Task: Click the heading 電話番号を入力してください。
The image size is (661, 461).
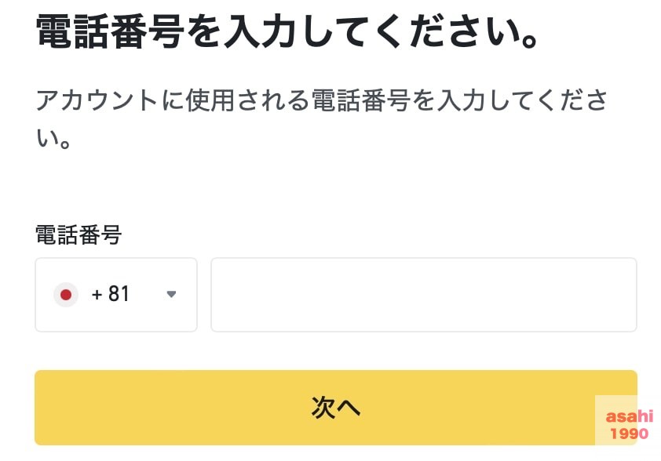Action: 287,32
